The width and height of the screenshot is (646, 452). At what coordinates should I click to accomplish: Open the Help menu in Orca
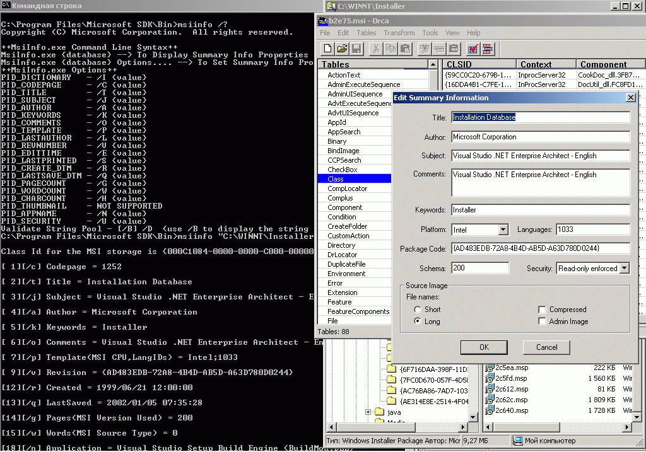[x=473, y=33]
